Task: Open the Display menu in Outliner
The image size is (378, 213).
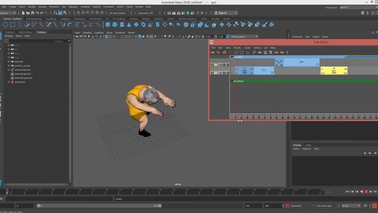Action: (9, 36)
